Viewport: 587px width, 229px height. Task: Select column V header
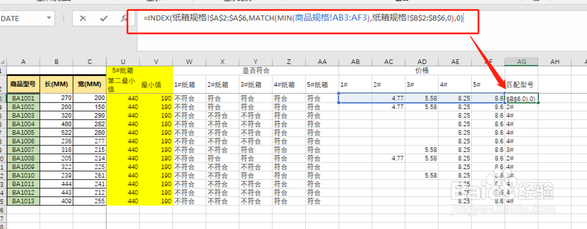tap(156, 62)
